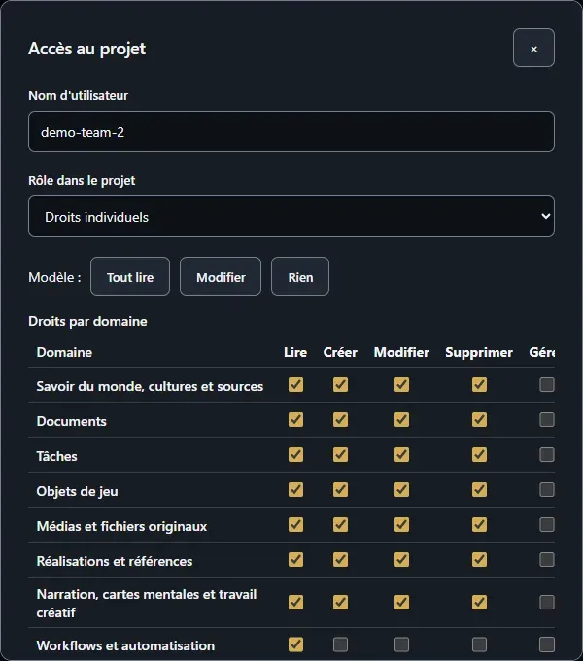Check Gérer for Réalisations et références
Screen dimensions: 583x661
(547, 559)
